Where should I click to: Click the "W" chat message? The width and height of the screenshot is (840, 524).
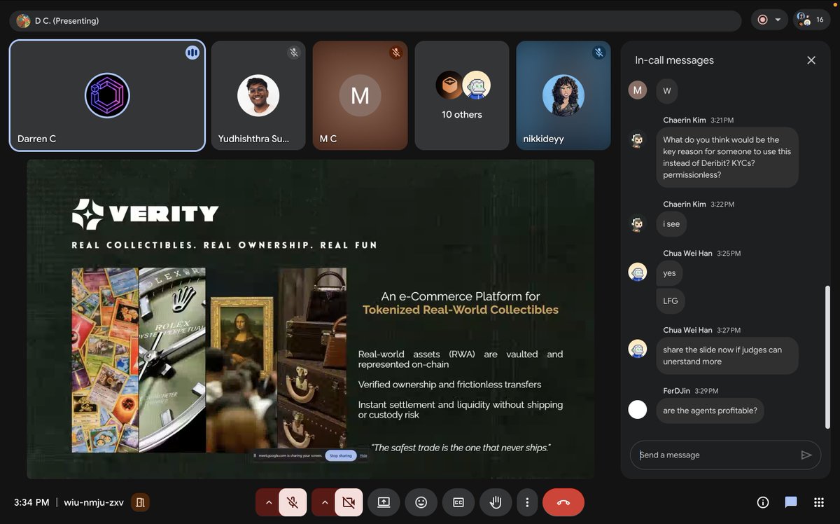click(666, 90)
